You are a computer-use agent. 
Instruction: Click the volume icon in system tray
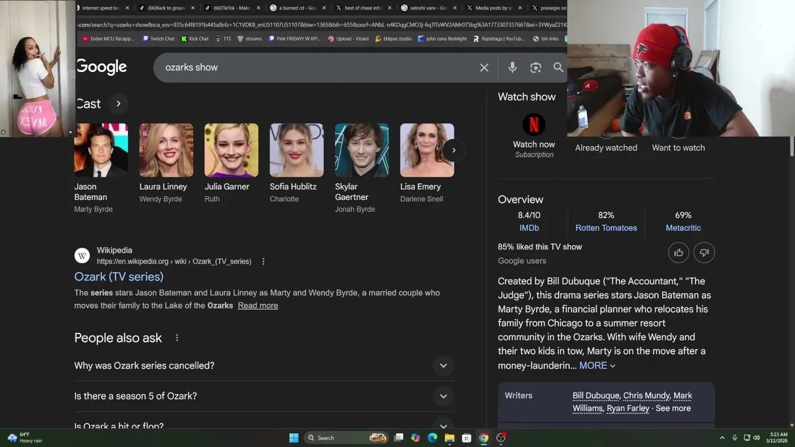tap(756, 438)
